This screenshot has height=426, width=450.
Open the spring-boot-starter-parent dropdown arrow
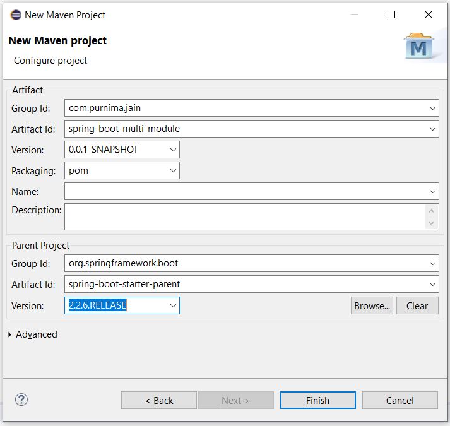click(432, 284)
